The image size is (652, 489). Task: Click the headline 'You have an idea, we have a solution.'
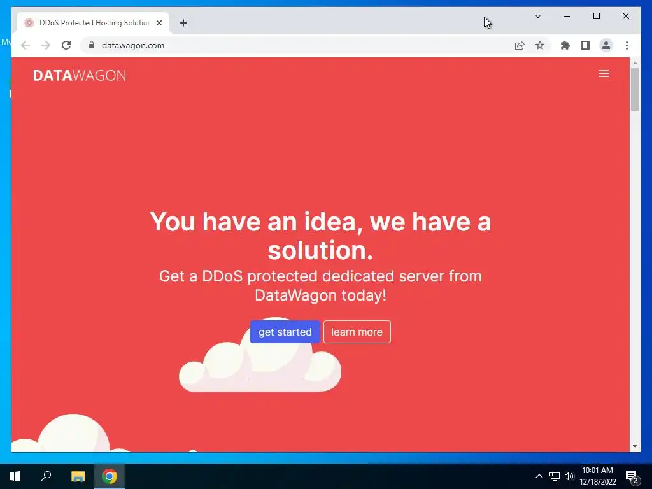click(x=320, y=236)
